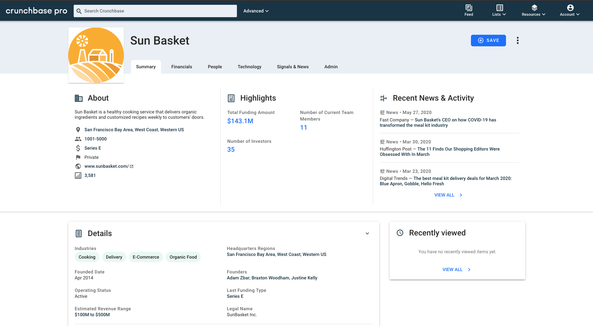Open the Digital Trends meal kit article
The width and height of the screenshot is (593, 326).
pos(446,181)
